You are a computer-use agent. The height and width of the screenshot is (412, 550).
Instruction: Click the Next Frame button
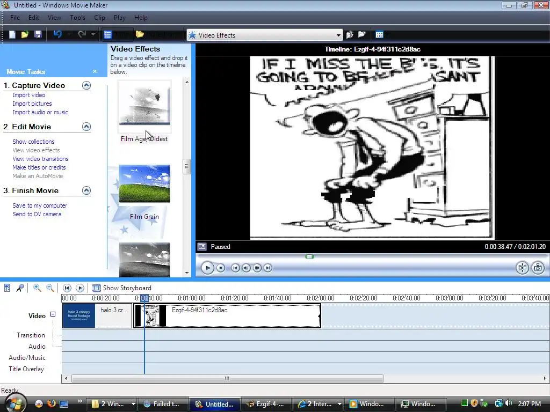click(257, 268)
